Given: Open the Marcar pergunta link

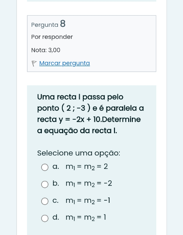Looking at the screenshot, I should point(65,63).
